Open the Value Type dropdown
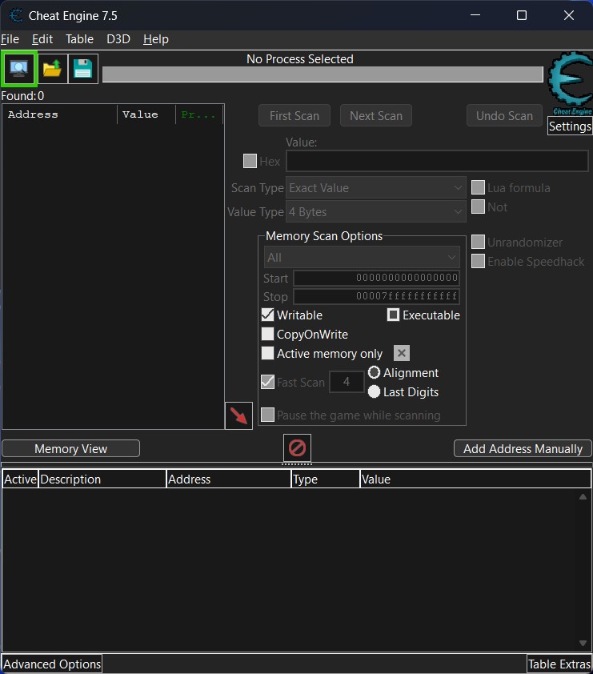 [376, 212]
